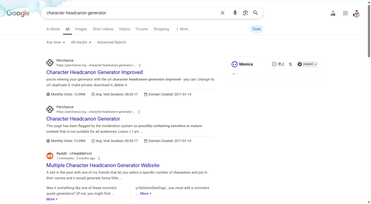
Task: Click first result's perchance.org URL text
Action: click(96, 65)
